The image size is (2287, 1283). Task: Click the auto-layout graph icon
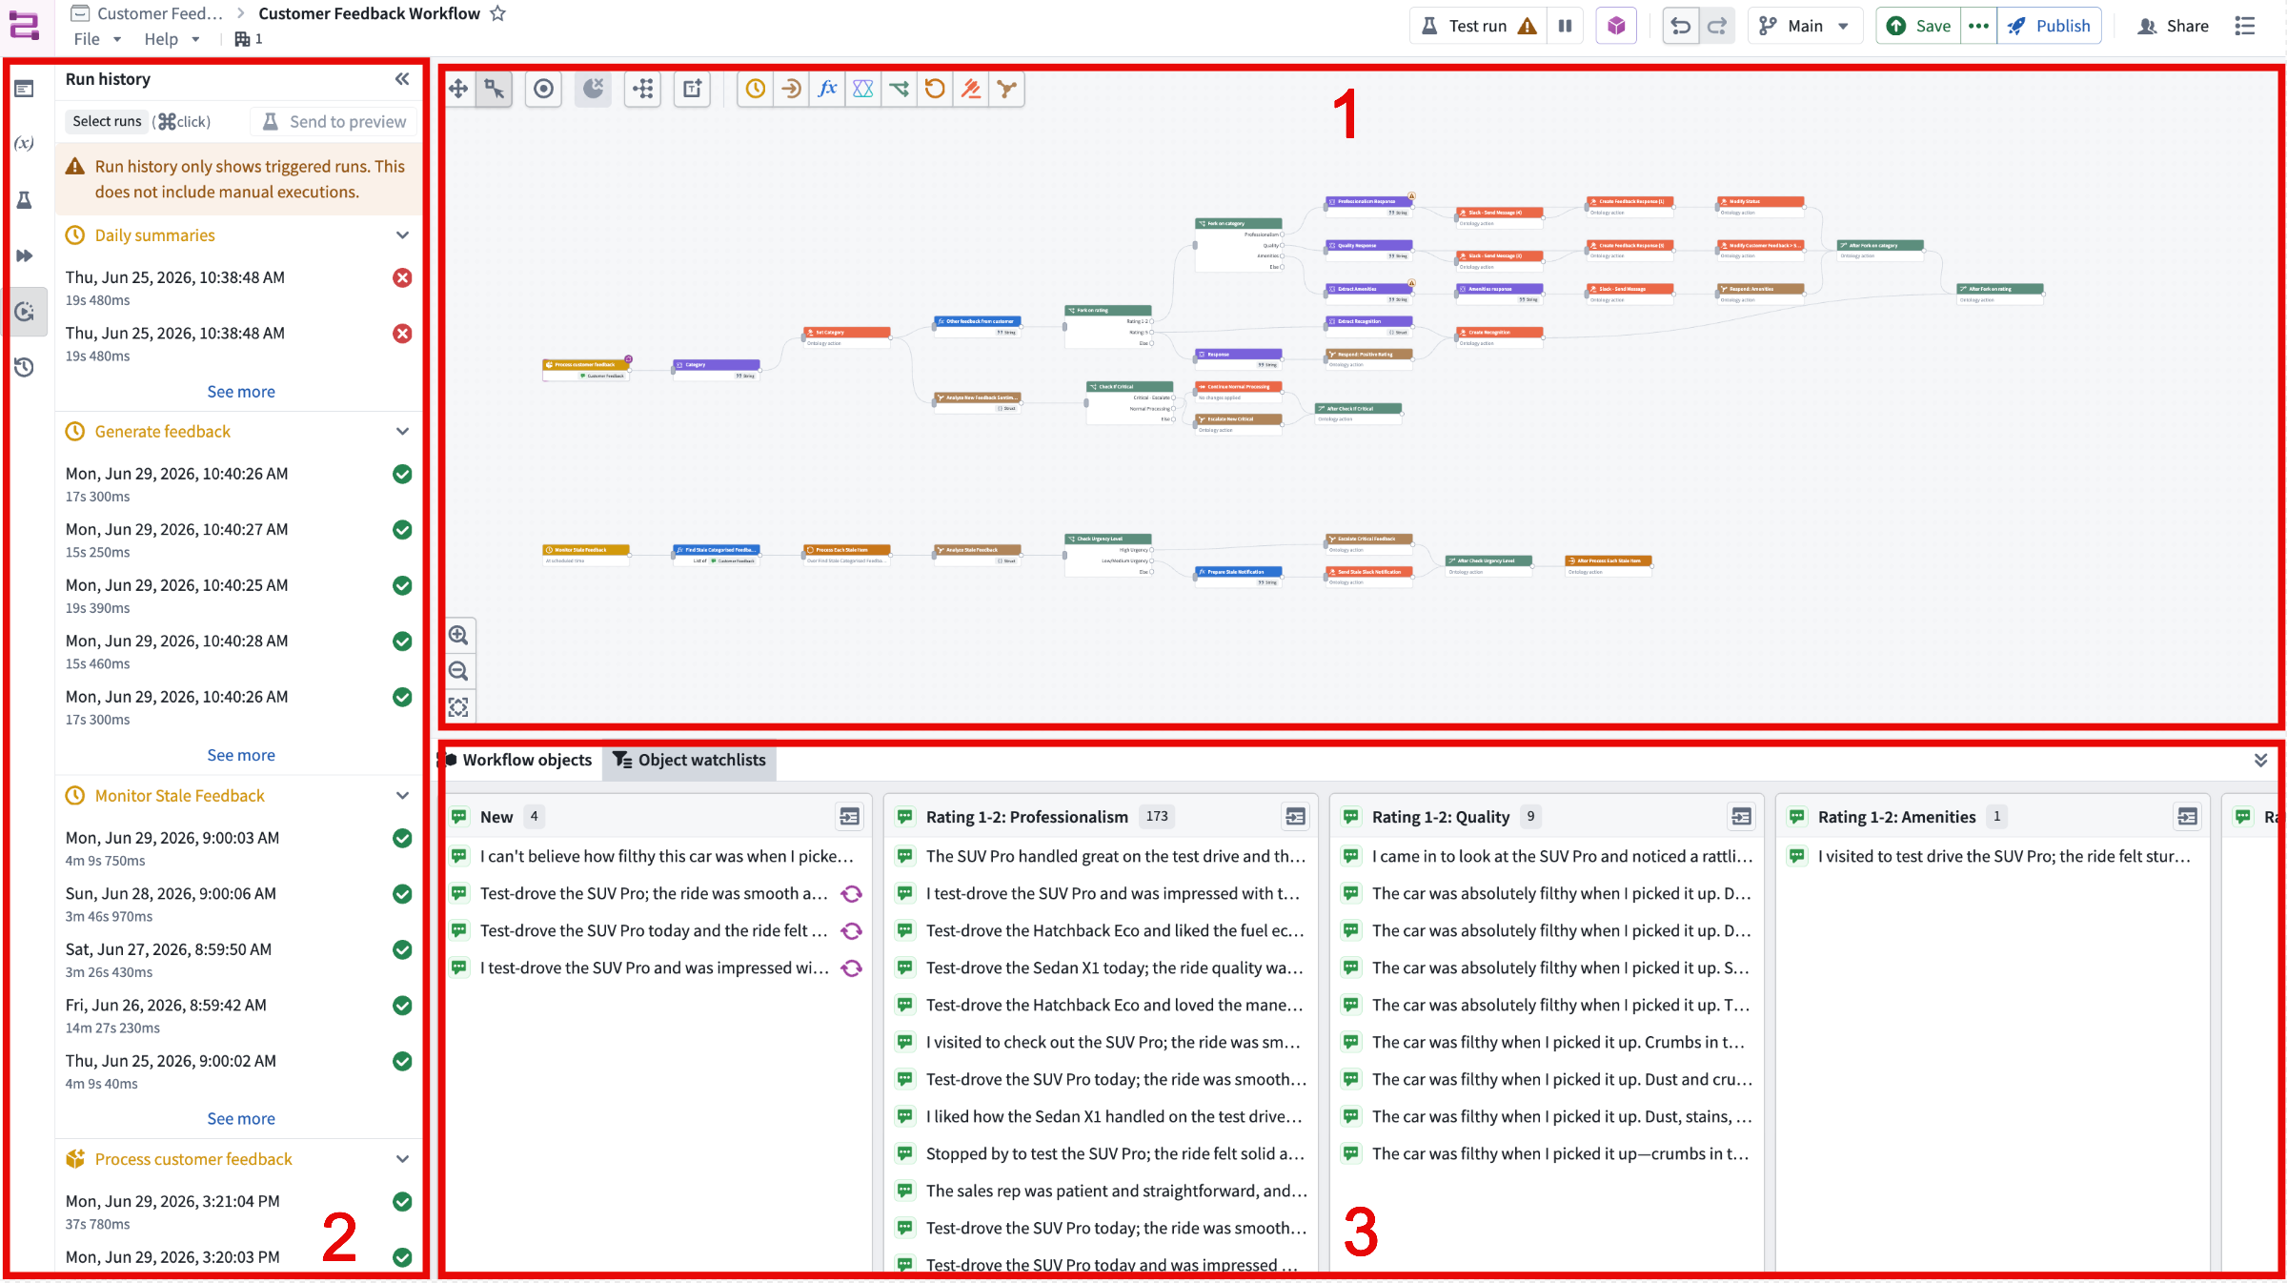pyautogui.click(x=644, y=89)
